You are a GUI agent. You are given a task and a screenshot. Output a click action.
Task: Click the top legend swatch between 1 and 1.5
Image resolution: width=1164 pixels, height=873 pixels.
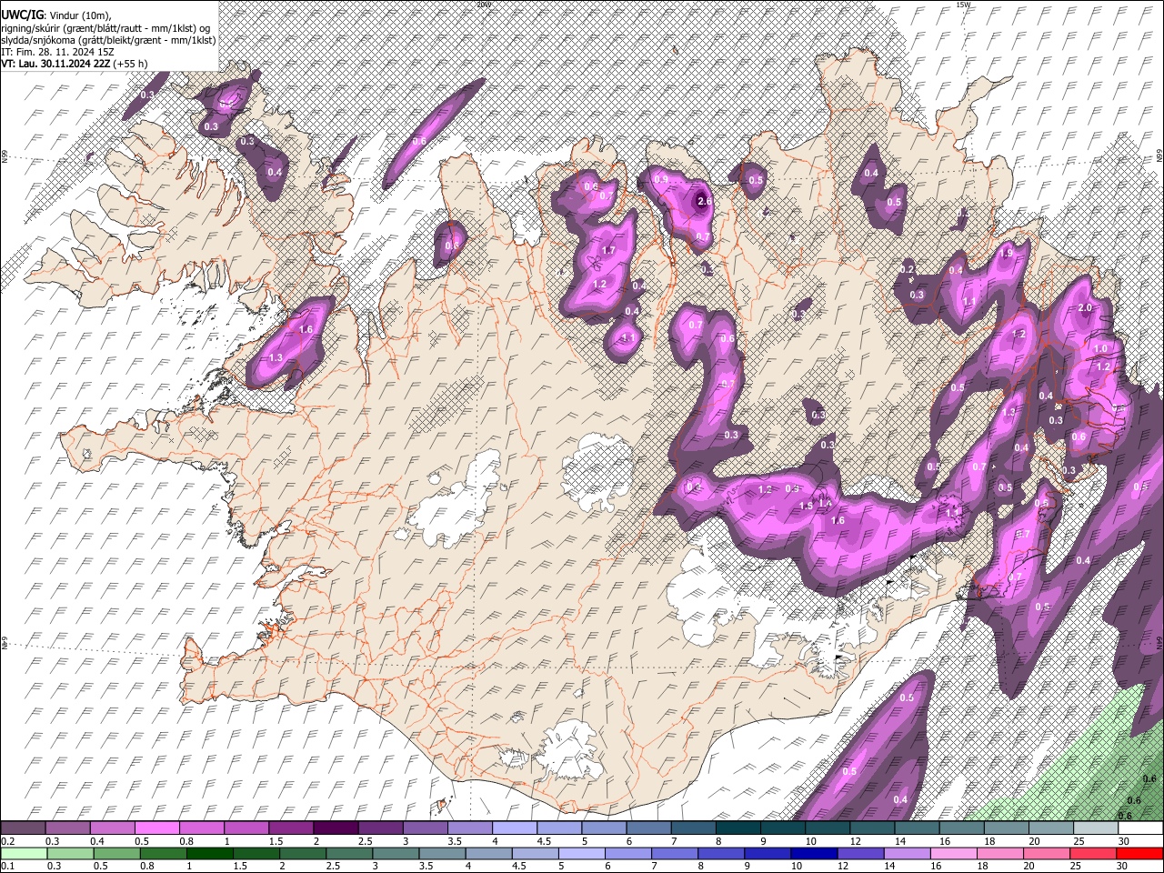246,828
